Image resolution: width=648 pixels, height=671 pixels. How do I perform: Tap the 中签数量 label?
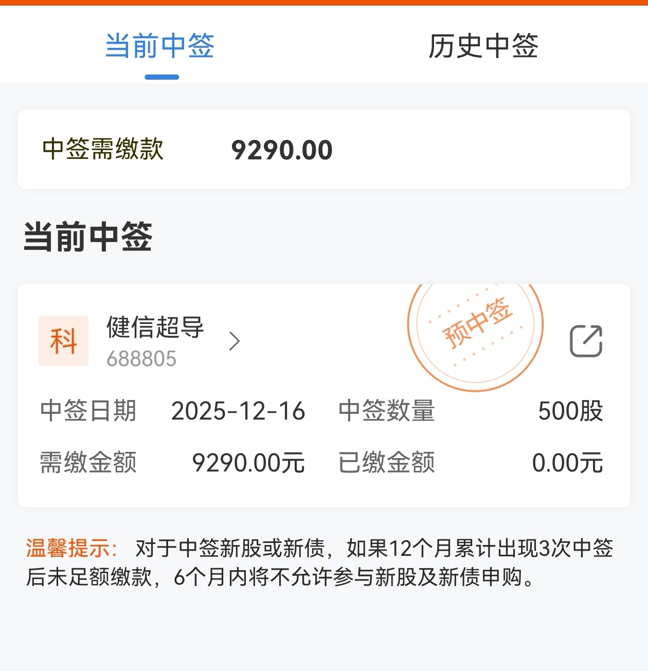[387, 411]
